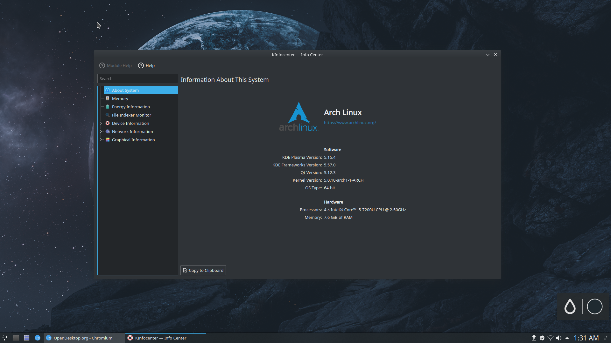Expand the Graphical Information branch
611x343 pixels.
[101, 140]
